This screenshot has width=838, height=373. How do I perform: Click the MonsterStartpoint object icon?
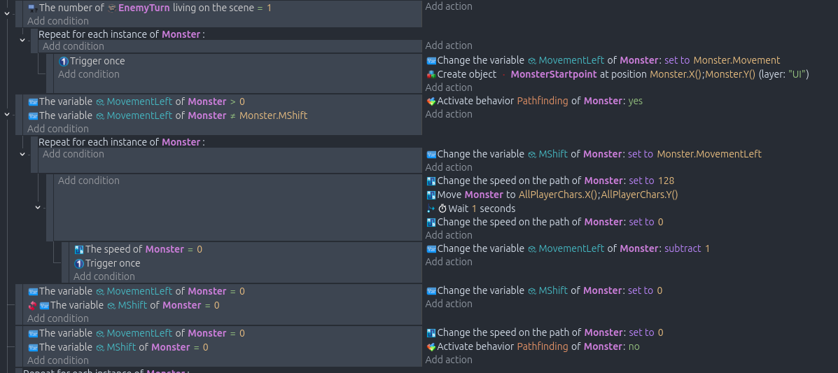point(504,74)
